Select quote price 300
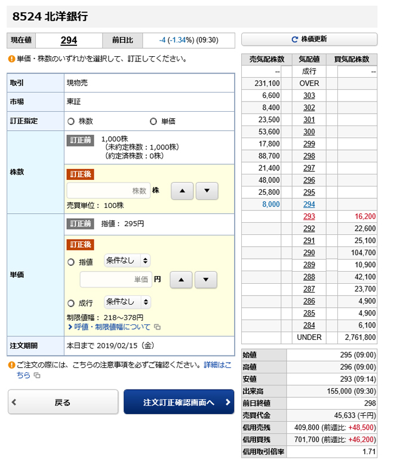Image resolution: width=406 pixels, height=466 pixels. coord(309,131)
